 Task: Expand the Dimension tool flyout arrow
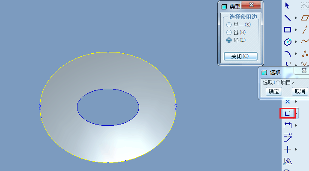click(x=296, y=125)
